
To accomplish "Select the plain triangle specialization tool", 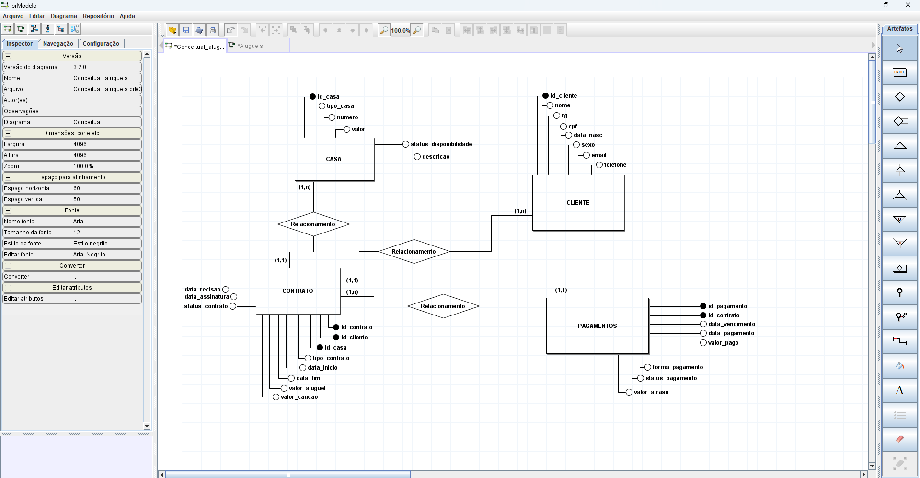I will click(x=899, y=146).
